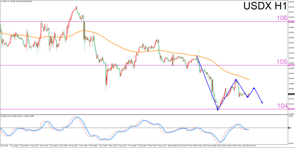The image size is (295, 148).
Task: Click the black current price tag 104.345
Action: coord(291,94)
